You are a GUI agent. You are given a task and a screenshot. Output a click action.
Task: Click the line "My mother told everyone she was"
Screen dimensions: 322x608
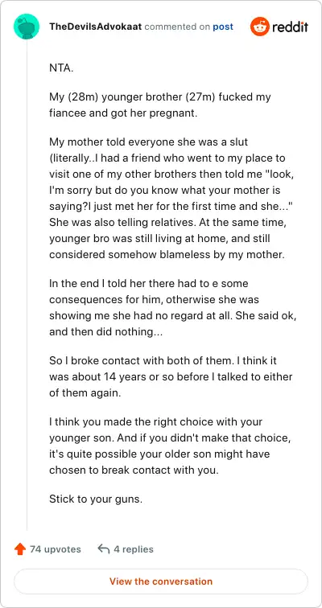click(x=149, y=142)
